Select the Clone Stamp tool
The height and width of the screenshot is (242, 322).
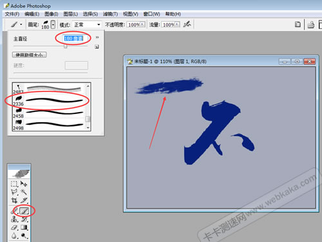pyautogui.click(x=14, y=219)
